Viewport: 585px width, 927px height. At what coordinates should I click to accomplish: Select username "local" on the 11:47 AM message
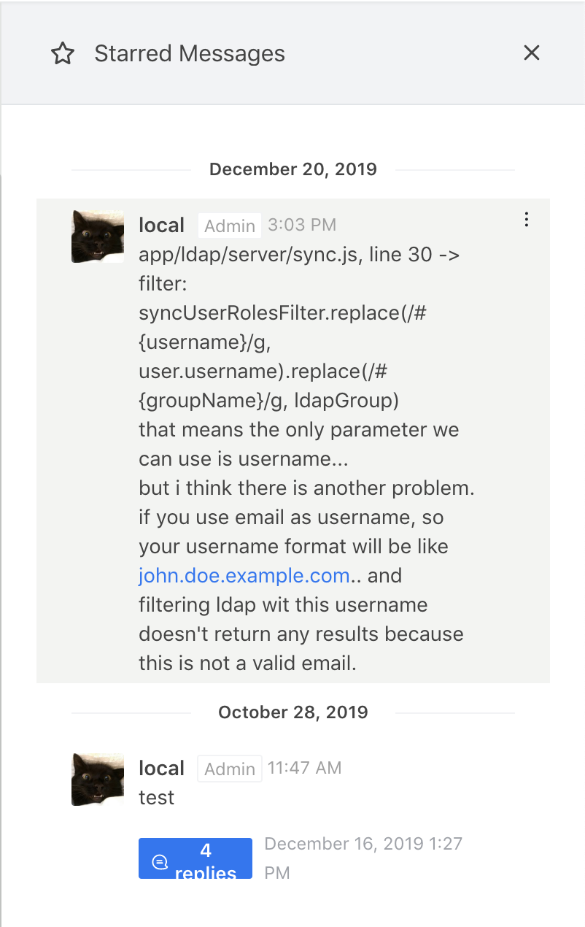[161, 768]
